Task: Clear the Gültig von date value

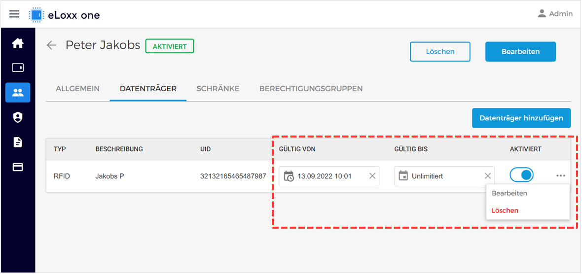Action: point(372,176)
